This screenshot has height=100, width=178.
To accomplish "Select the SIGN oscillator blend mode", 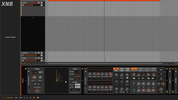I will 122,71.
